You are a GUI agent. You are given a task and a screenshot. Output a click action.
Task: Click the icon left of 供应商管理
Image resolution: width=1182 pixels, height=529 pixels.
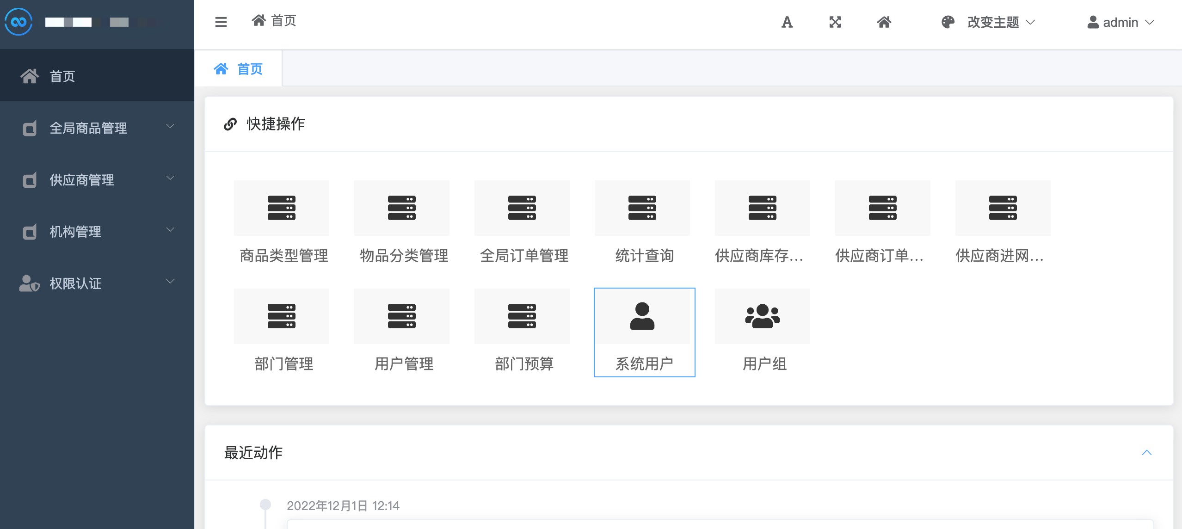[30, 180]
